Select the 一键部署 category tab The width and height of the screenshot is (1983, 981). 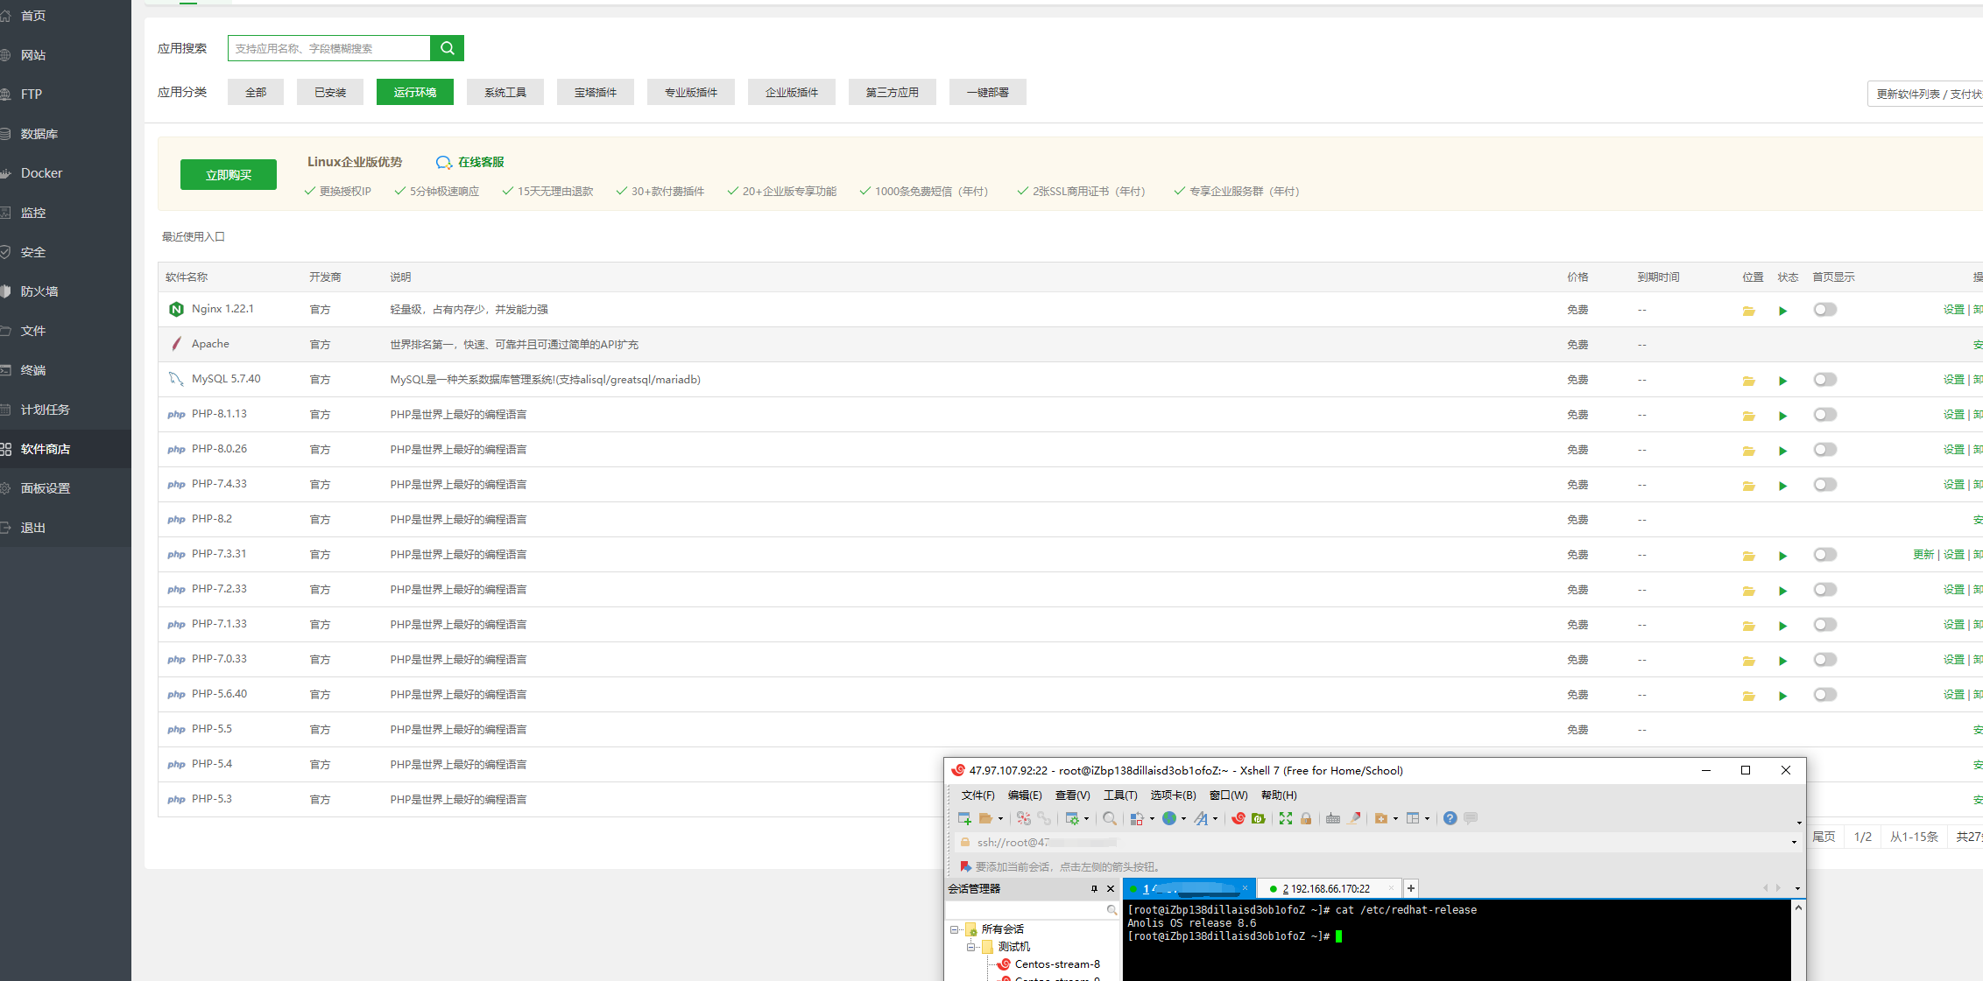click(987, 92)
